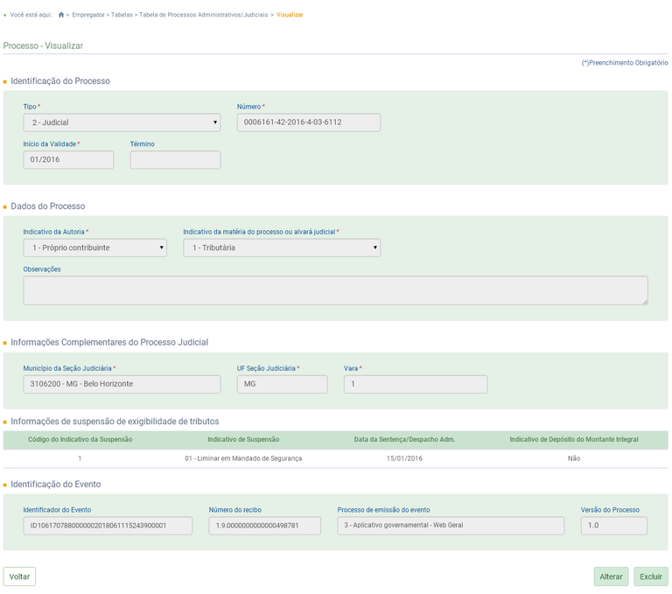Select the Início da Validade field
Viewport: 672px width, 594px height.
click(68, 160)
